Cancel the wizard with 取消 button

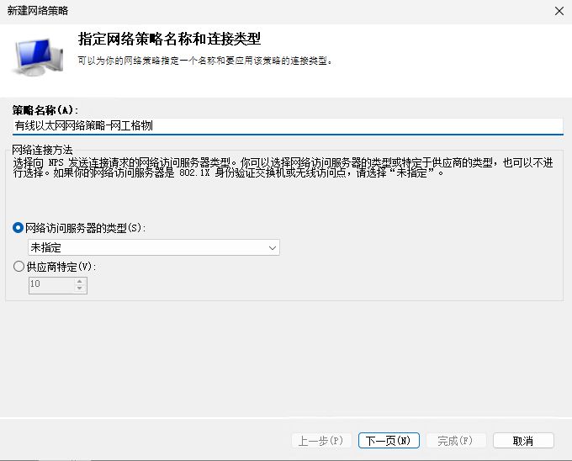click(x=522, y=441)
